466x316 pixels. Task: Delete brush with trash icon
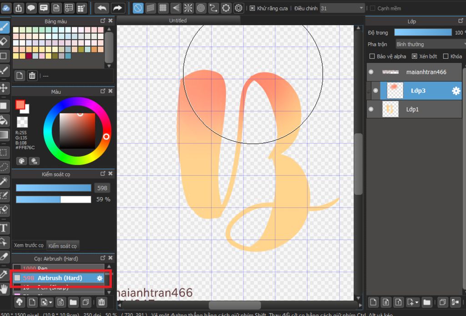pos(101,302)
